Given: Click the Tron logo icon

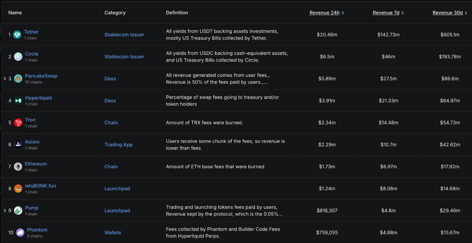Looking at the screenshot, I should pyautogui.click(x=18, y=123).
